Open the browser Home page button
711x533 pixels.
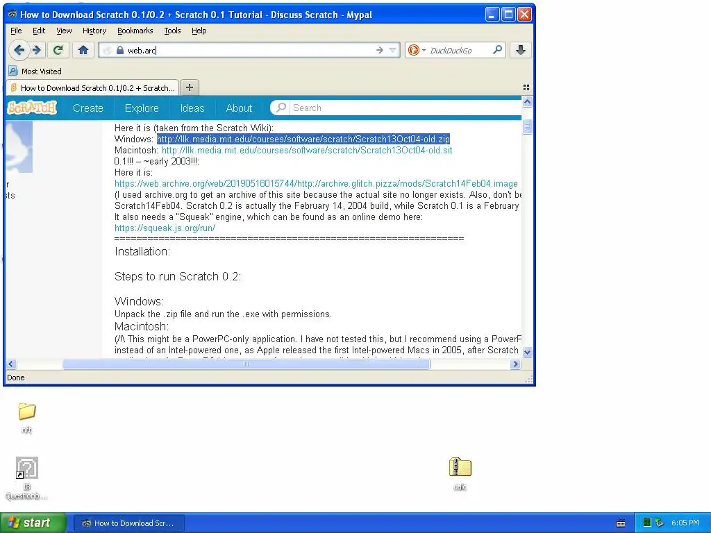(x=83, y=50)
